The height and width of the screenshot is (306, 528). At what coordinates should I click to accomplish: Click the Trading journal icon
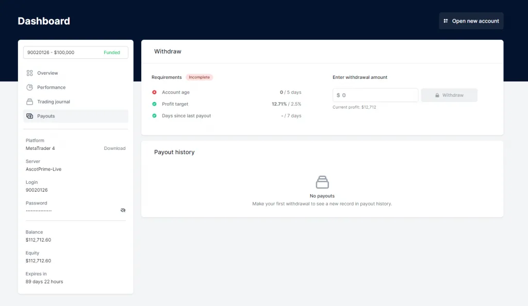tap(30, 101)
